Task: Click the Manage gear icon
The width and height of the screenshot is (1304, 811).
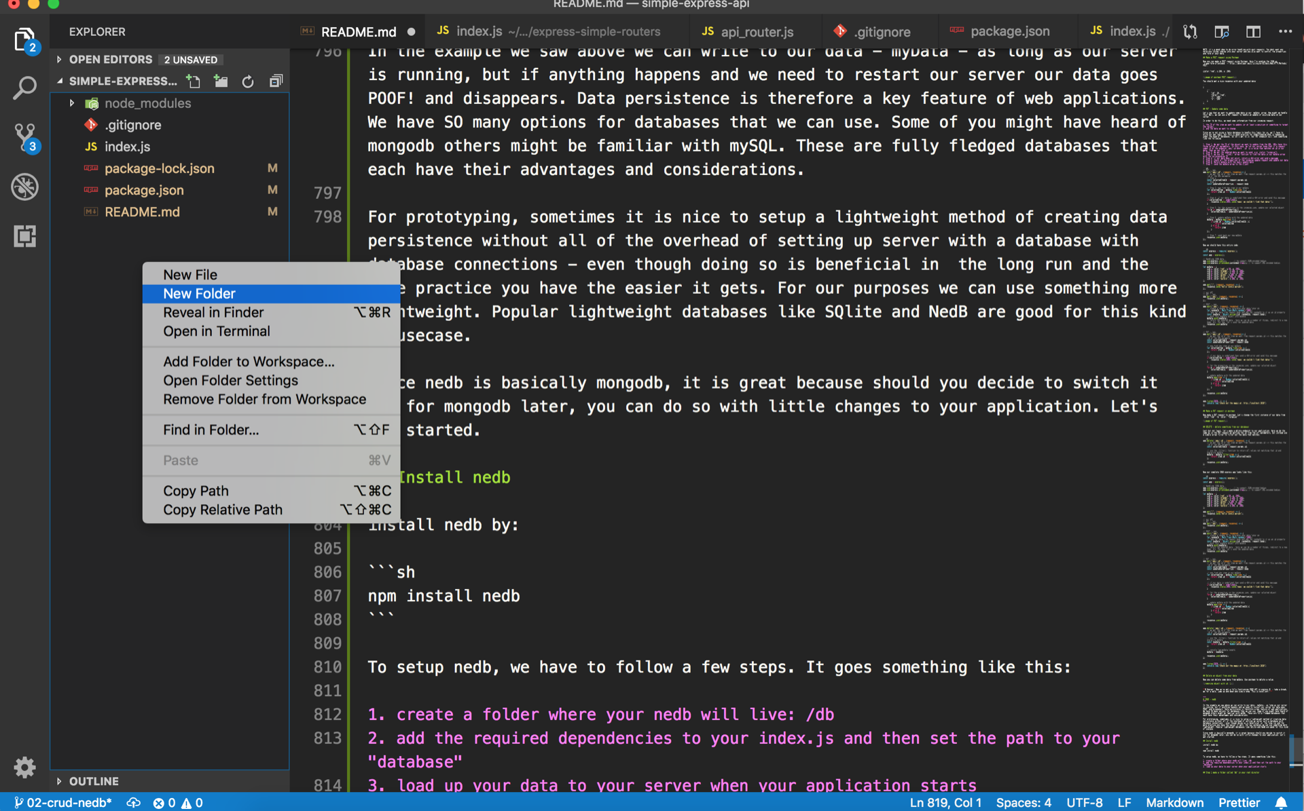Action: pyautogui.click(x=24, y=767)
